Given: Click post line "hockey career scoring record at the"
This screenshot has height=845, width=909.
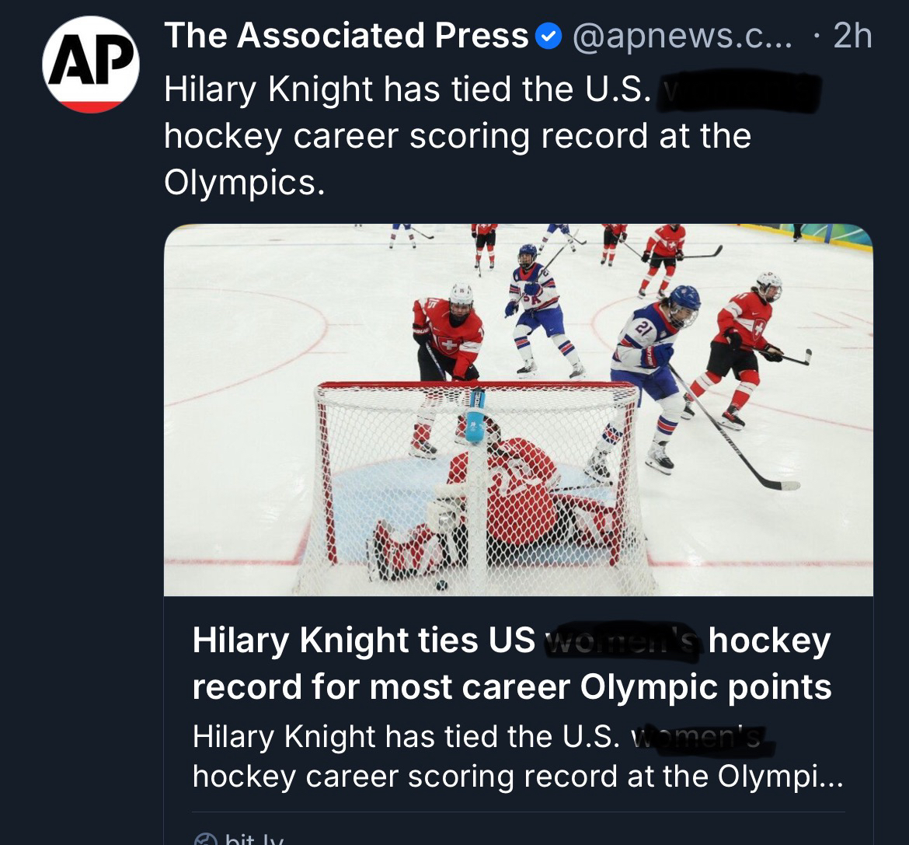Looking at the screenshot, I should 457,136.
